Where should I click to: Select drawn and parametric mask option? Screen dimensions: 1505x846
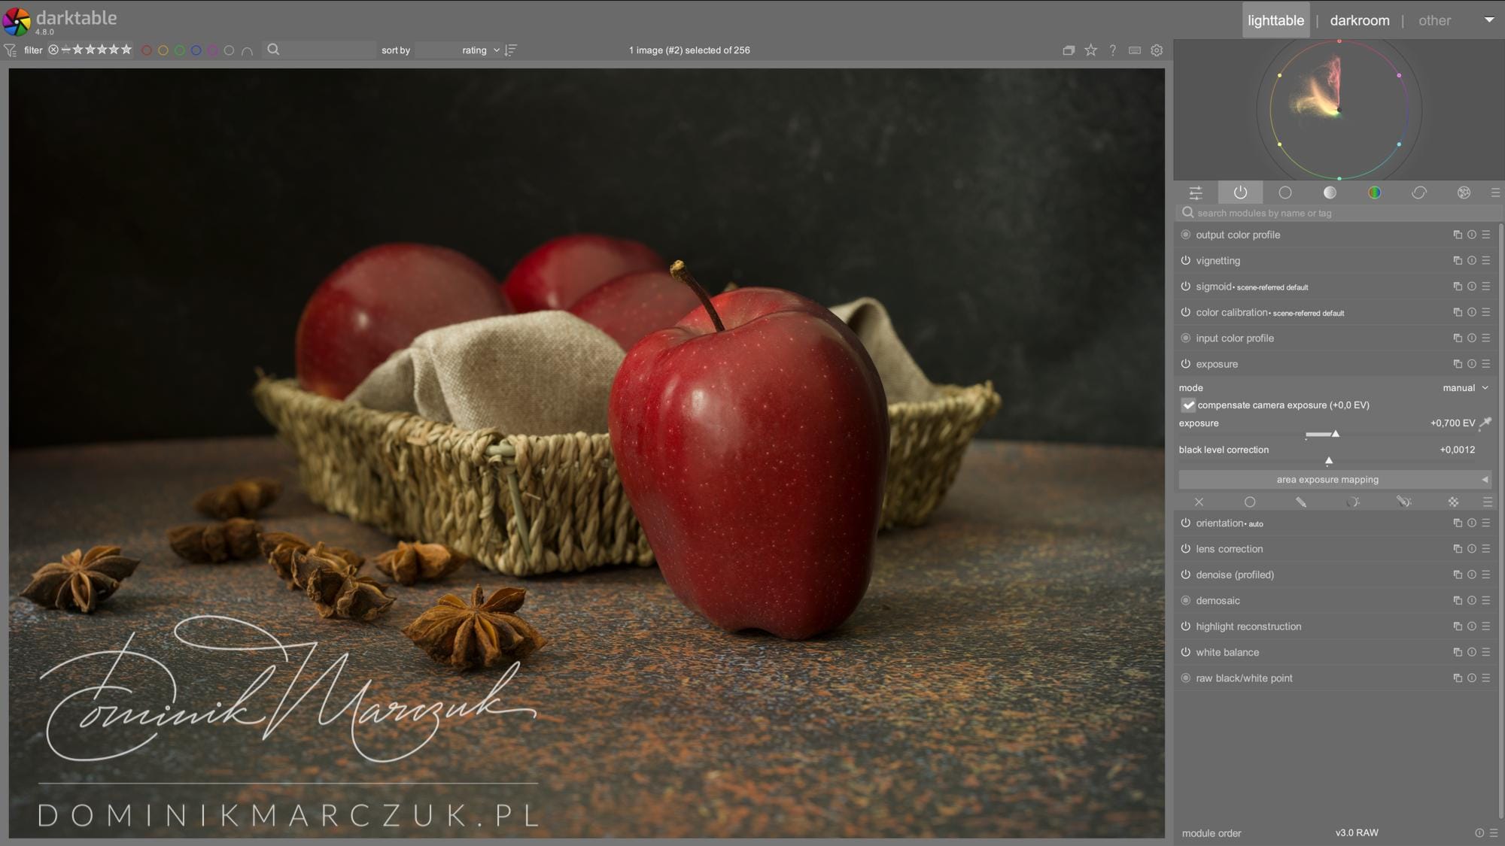point(1403,502)
